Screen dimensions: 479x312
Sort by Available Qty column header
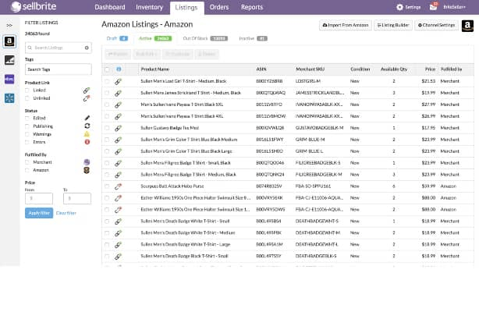point(394,69)
